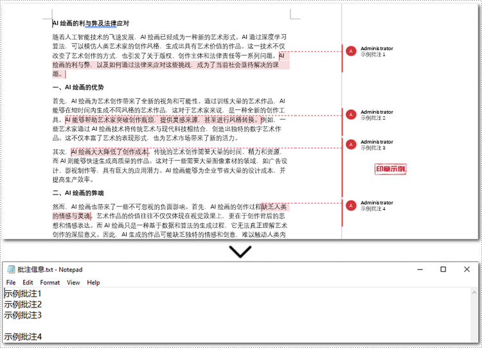Click the line 示例批注3 in Notepad
The height and width of the screenshot is (348, 482).
pos(22,315)
